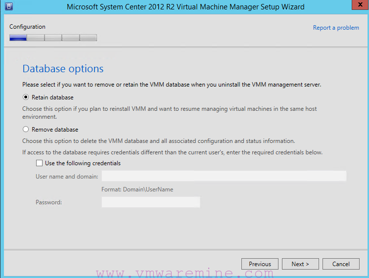This screenshot has width=369, height=278.
Task: Select the Retain database radio button
Action: (x=26, y=97)
